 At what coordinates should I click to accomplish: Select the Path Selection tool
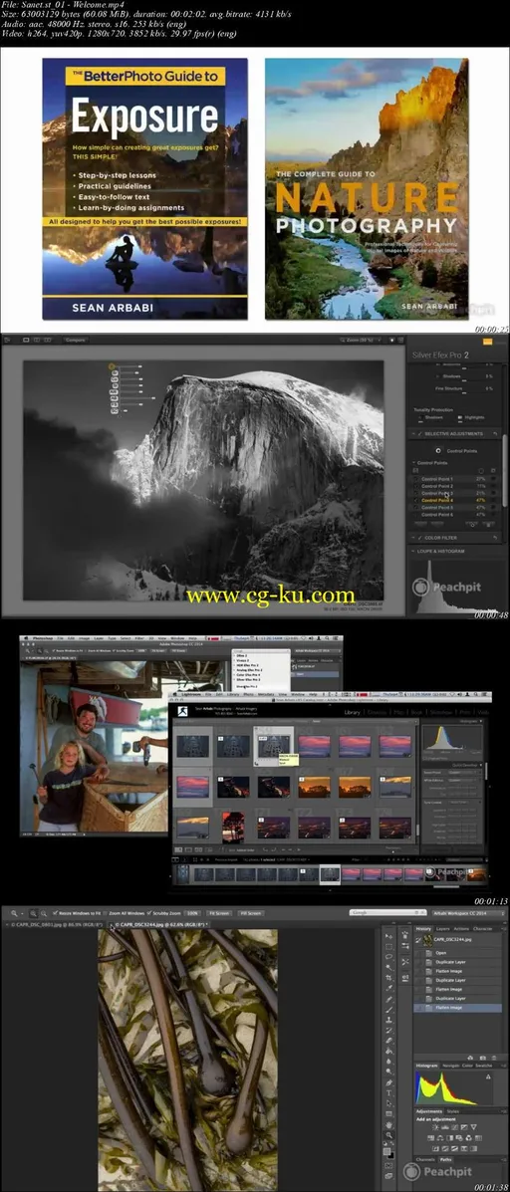tap(388, 1103)
